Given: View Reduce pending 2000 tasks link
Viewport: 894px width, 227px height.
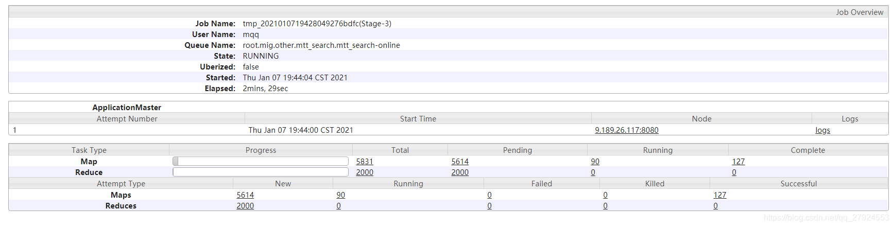Looking at the screenshot, I should (x=460, y=172).
